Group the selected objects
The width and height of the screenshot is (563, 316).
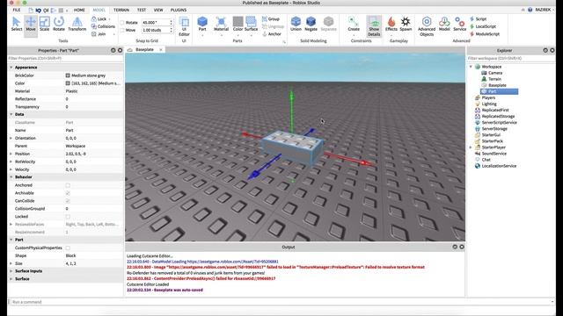pos(271,19)
